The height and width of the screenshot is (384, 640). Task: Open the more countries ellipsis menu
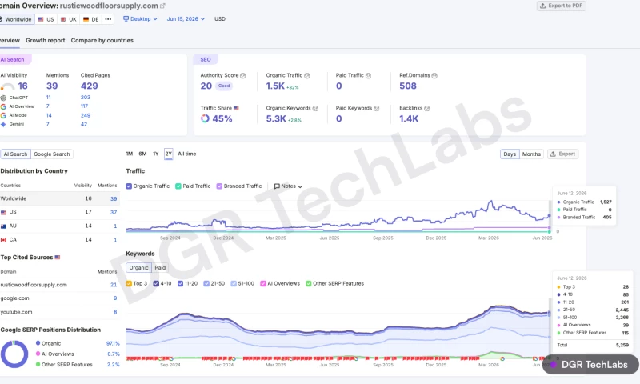click(x=108, y=19)
